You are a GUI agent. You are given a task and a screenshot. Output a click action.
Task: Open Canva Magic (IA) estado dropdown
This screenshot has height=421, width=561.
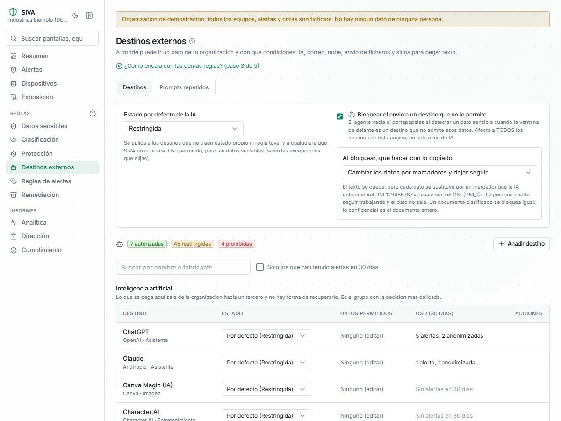[266, 389]
